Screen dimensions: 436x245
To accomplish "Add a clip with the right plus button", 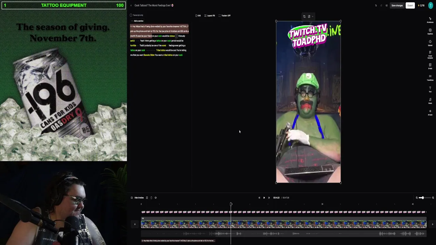I will (432, 224).
